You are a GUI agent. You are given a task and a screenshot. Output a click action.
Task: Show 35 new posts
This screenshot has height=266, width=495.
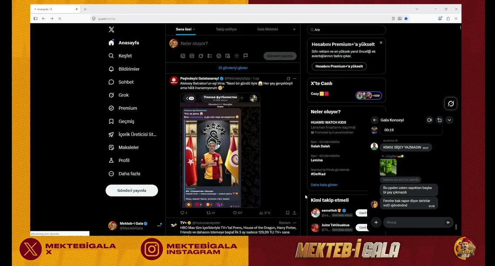point(233,68)
